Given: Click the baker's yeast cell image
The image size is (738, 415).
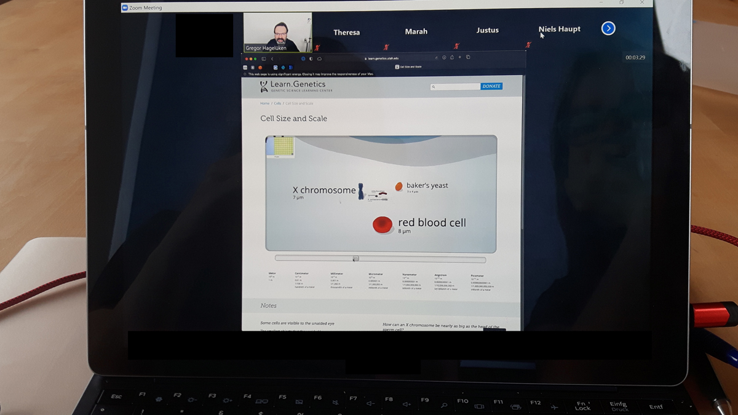Looking at the screenshot, I should 399,186.
